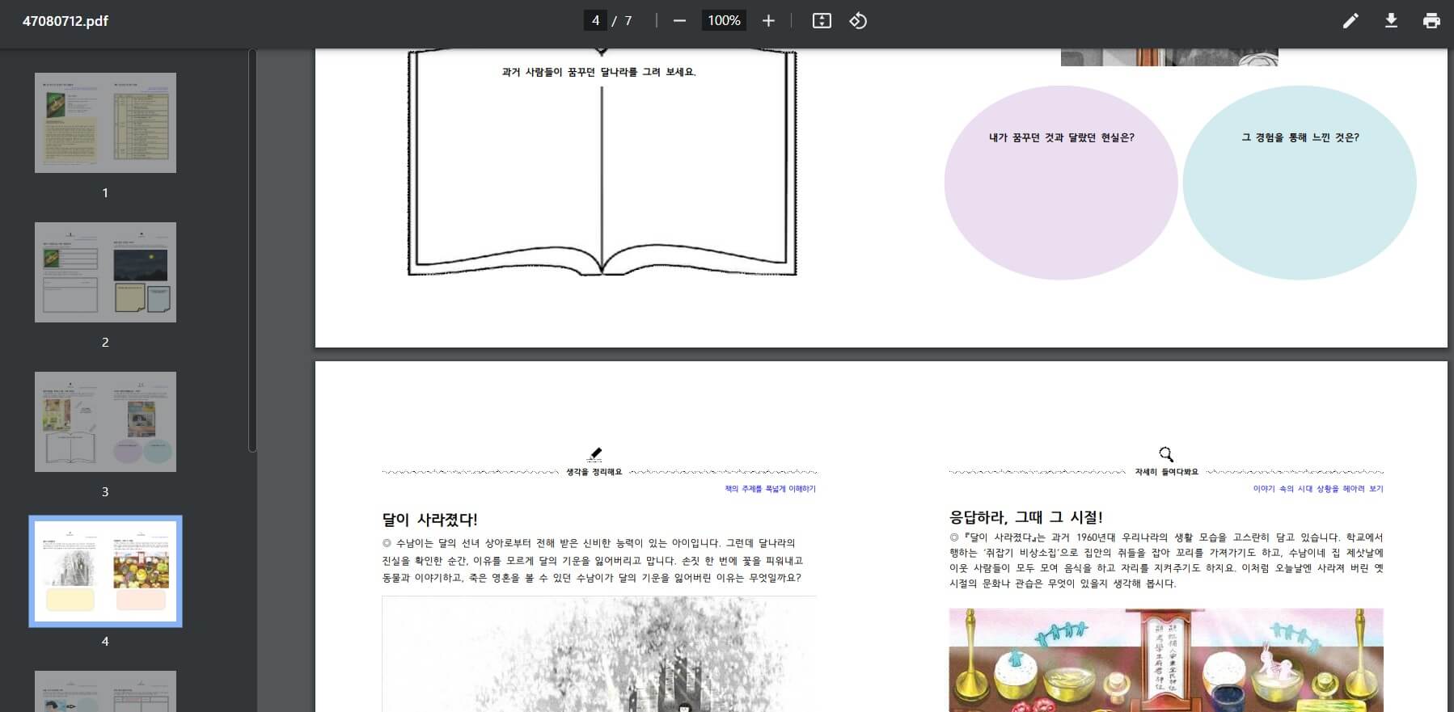Open the annotation pencil tool

1350,20
